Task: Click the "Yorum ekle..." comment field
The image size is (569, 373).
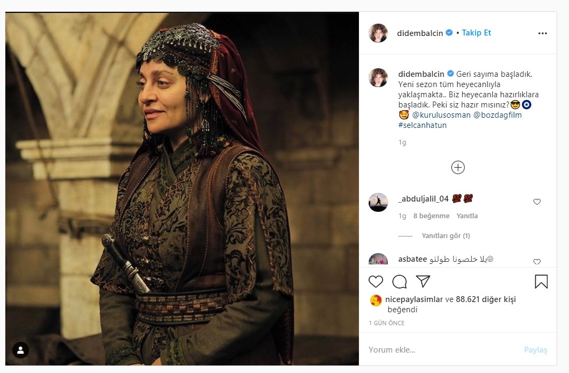Action: 441,350
